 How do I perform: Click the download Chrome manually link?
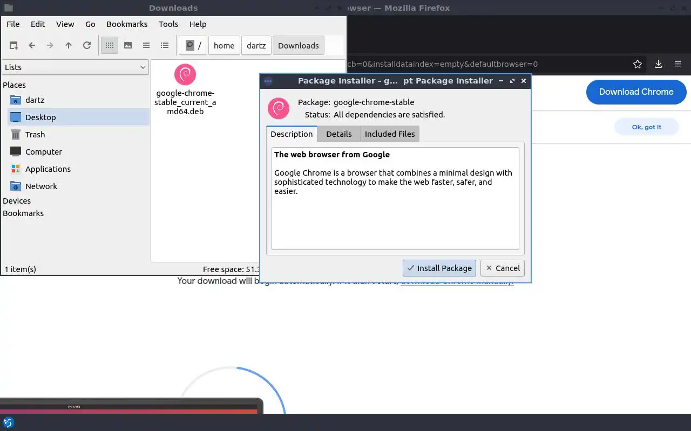click(457, 281)
